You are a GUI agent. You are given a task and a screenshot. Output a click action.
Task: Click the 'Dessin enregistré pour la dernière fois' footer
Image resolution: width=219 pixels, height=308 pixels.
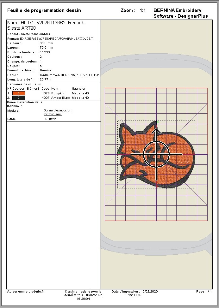click(83, 295)
